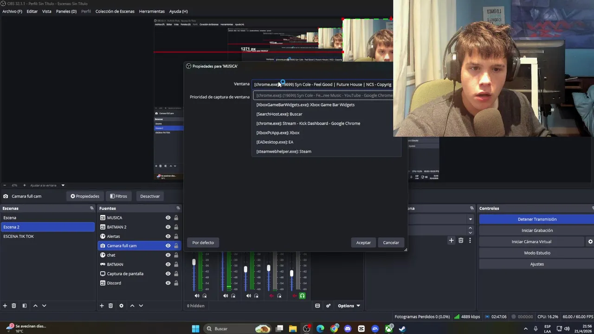Hide the Captura de pantalla source
This screenshot has width=594, height=334.
168,274
